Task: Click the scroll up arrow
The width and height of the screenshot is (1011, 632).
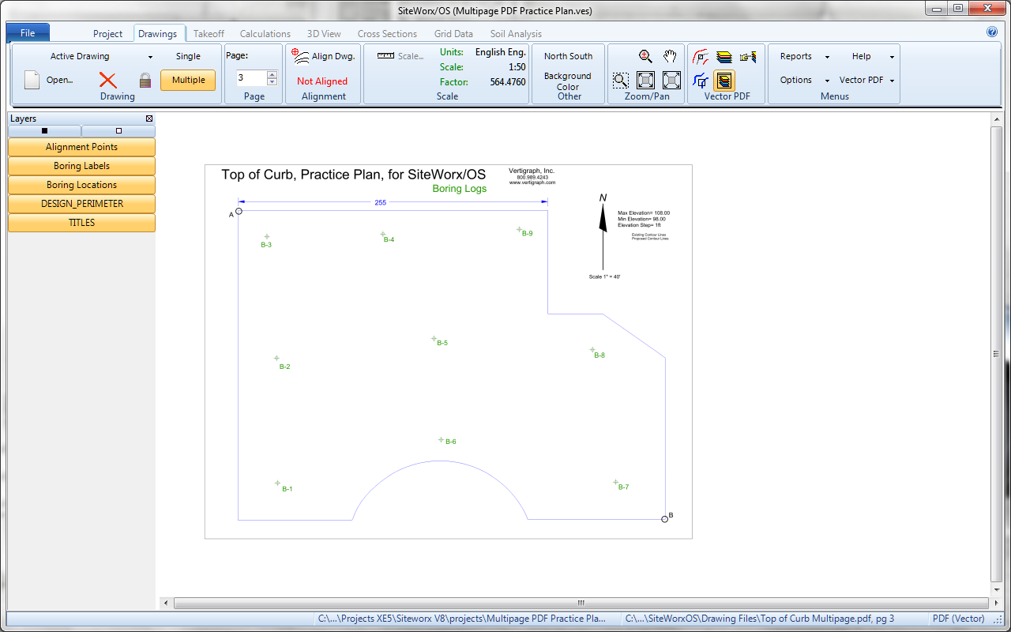Action: [x=996, y=118]
